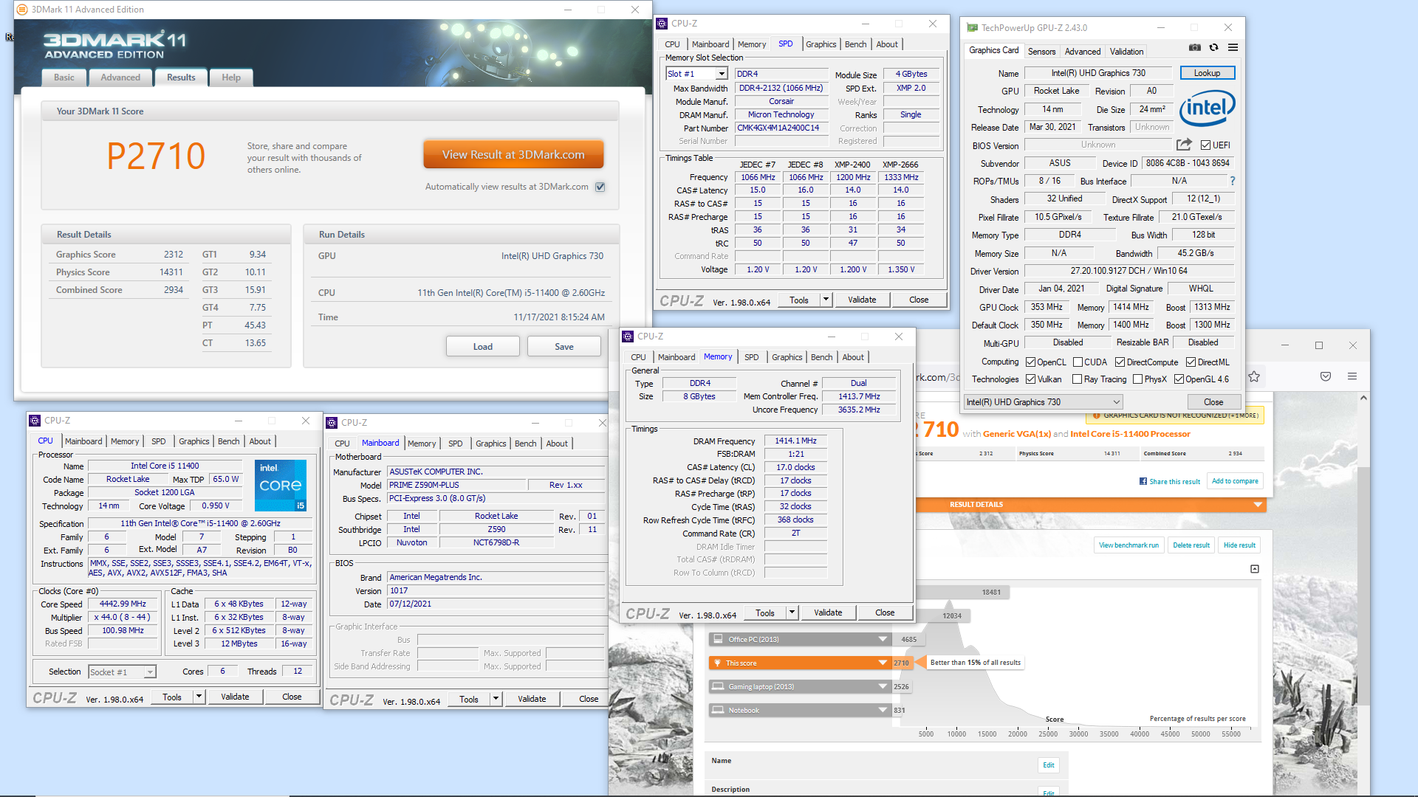This screenshot has height=797, width=1418.
Task: Click the Intel Core i5 badge in CPU-Z
Action: (280, 486)
